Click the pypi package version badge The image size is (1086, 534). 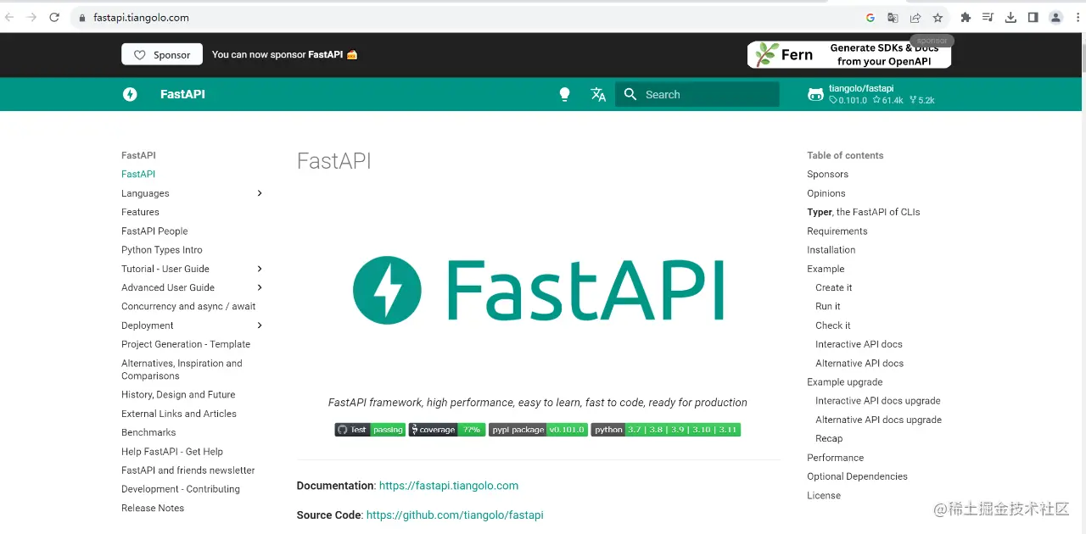(x=538, y=430)
